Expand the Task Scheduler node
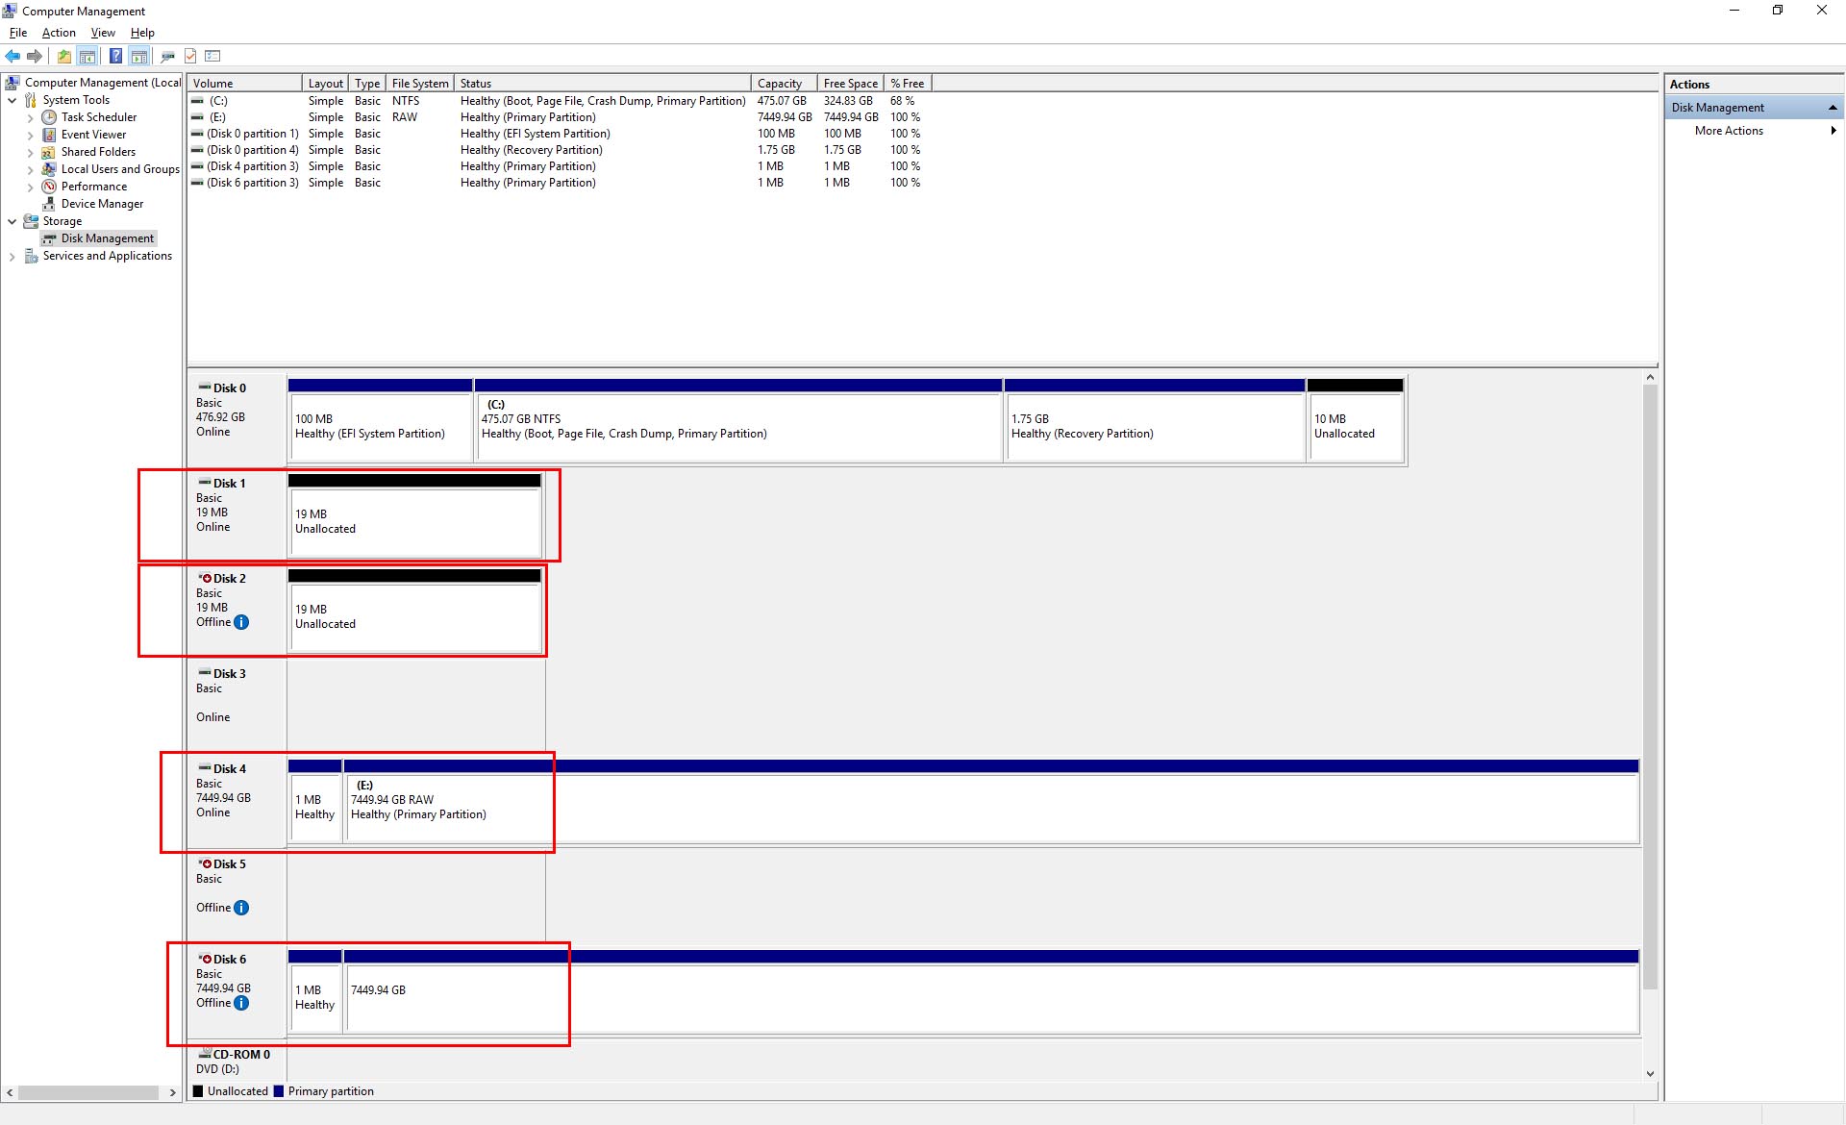 tap(30, 118)
